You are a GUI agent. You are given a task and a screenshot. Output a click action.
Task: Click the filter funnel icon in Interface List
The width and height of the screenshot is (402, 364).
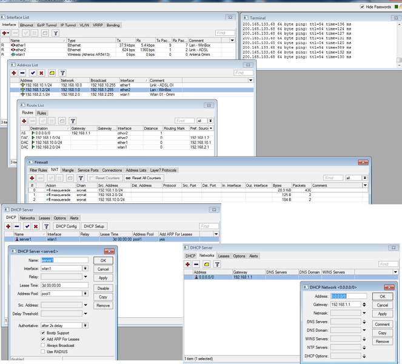pyautogui.click(x=56, y=33)
